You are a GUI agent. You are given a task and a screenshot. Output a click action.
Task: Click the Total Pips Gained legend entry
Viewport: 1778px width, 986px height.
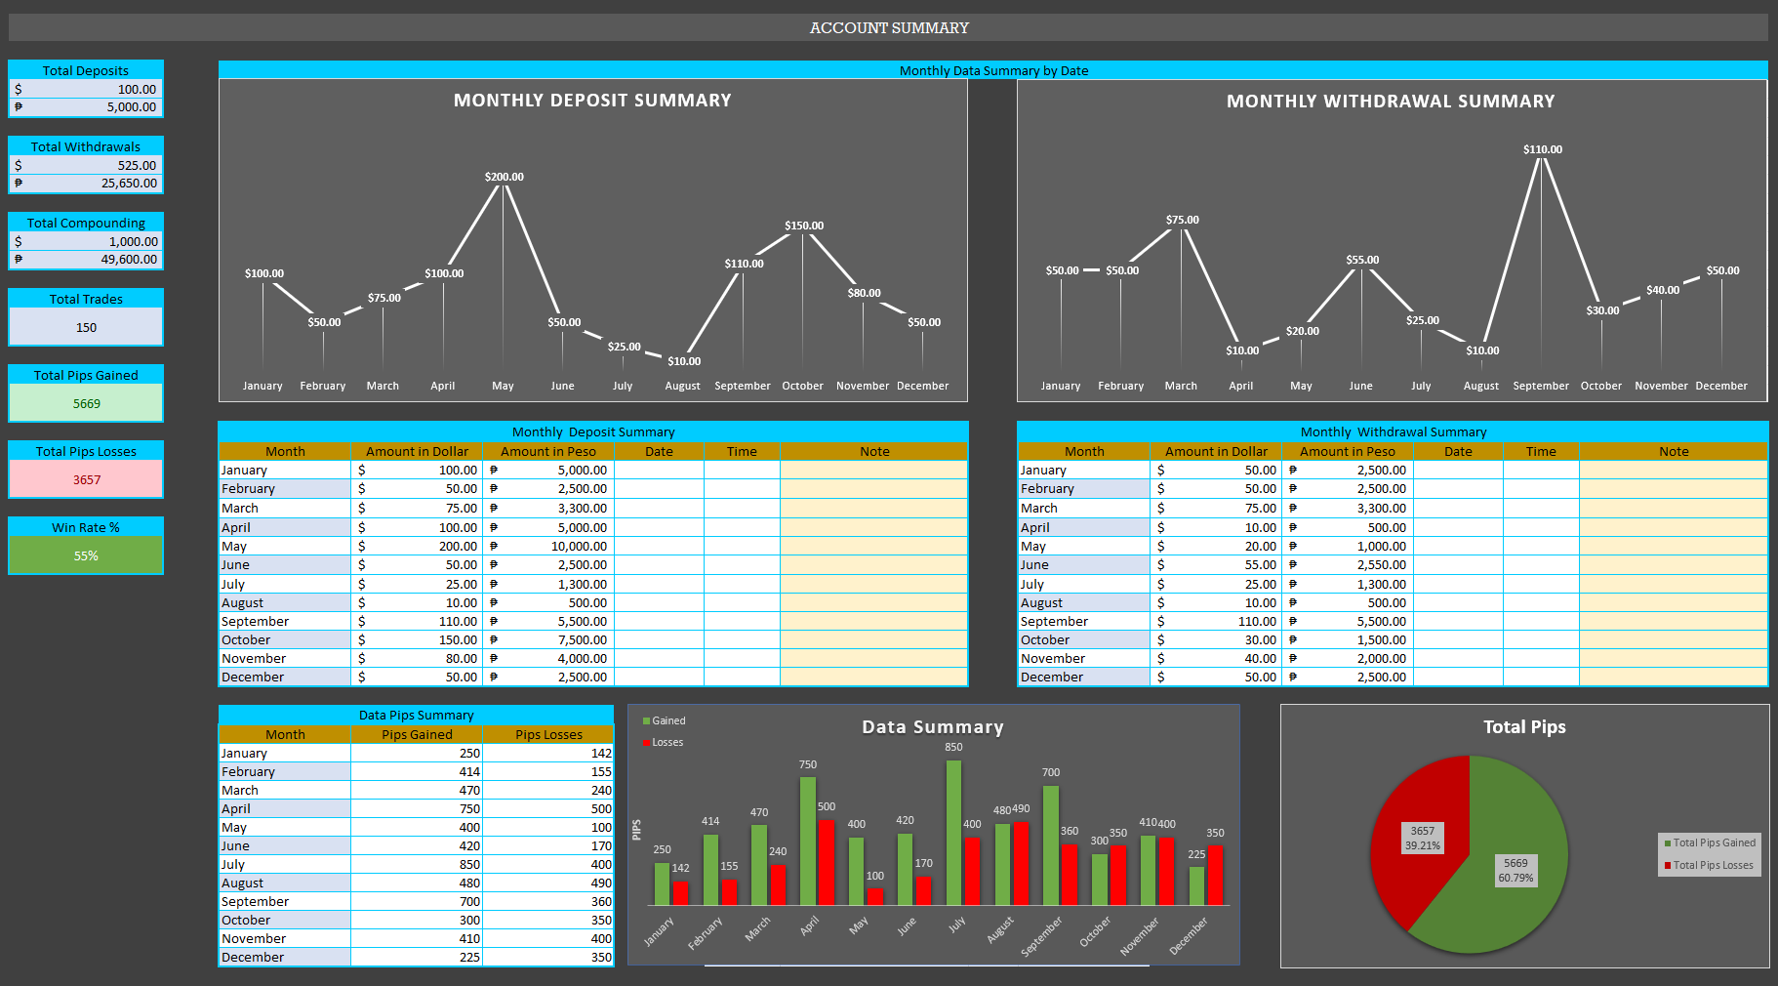pyautogui.click(x=1710, y=842)
